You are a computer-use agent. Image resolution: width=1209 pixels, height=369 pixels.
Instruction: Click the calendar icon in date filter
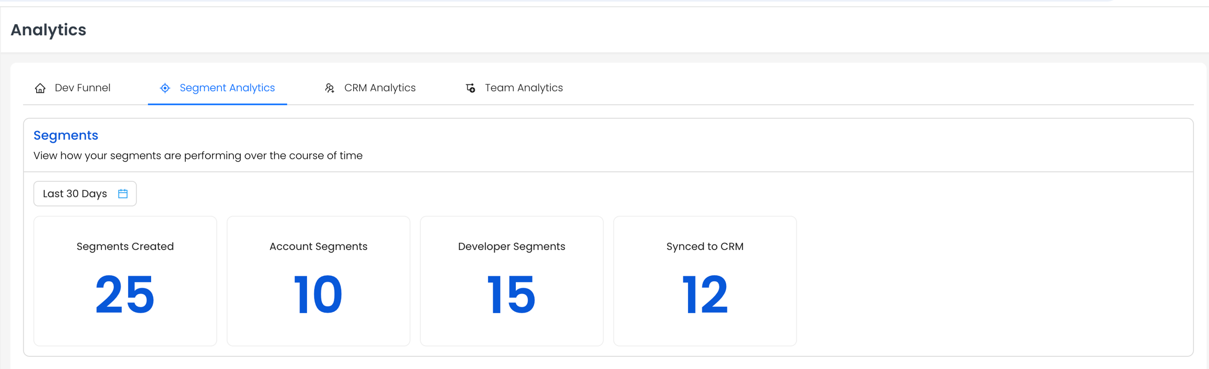tap(123, 194)
